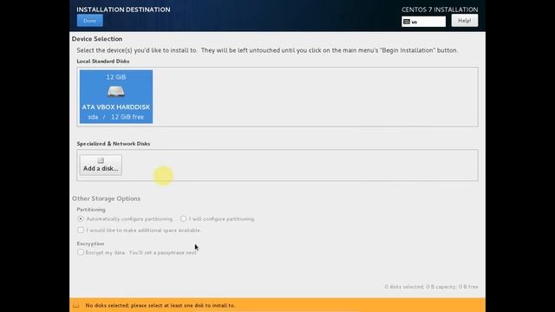Select Automatically configure partitioning radio
The image size is (555, 312).
click(x=81, y=219)
